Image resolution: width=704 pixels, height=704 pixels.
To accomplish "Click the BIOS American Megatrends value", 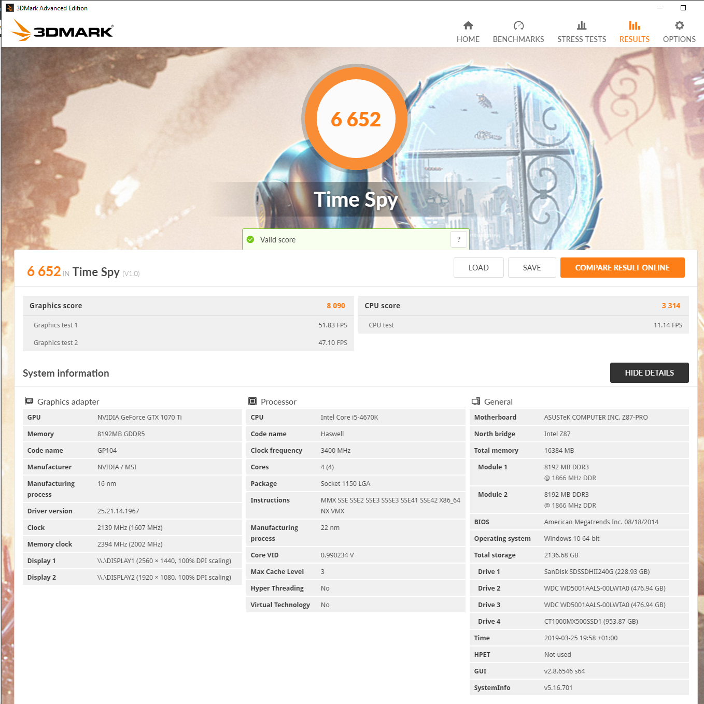I will click(601, 522).
